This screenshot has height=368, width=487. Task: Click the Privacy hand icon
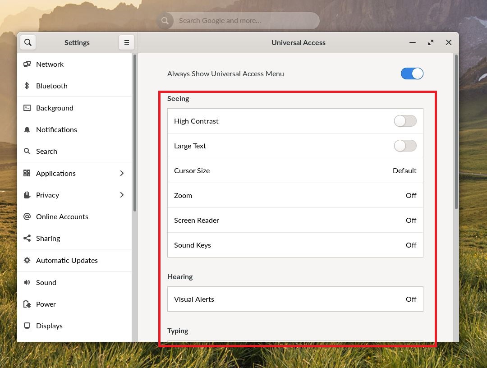pyautogui.click(x=27, y=195)
